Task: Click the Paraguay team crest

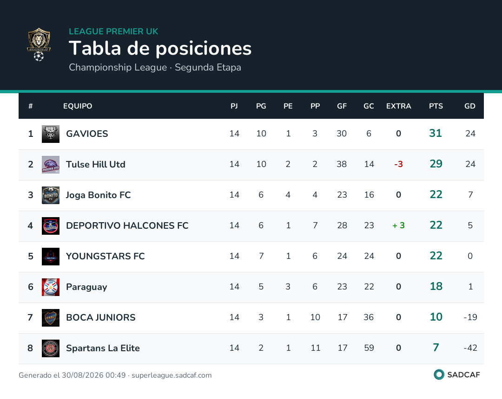Action: coord(51,287)
